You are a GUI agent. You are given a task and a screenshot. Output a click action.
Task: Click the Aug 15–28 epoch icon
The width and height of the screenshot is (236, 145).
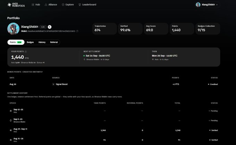tap(11, 140)
